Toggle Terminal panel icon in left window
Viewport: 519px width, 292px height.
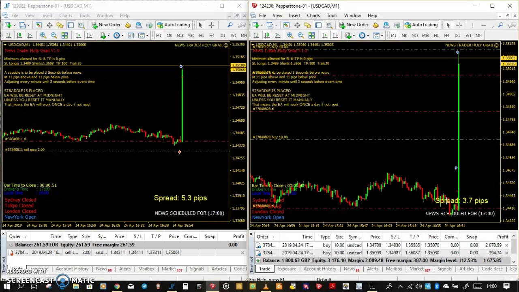71,25
